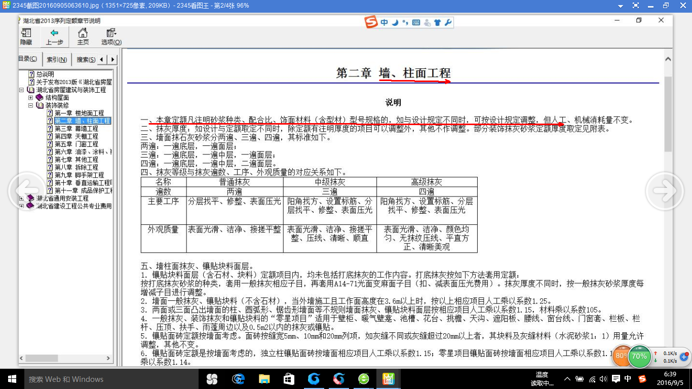Collapse the 湖北省房屋建筑与装饰工程 tree node
Image resolution: width=692 pixels, height=389 pixels.
click(x=22, y=90)
